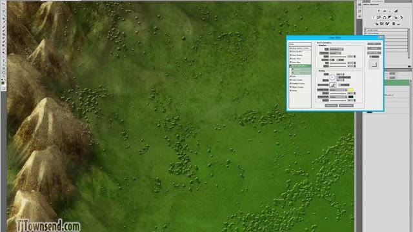Toggle the Anti-aliased gloss contour checkbox

click(x=339, y=85)
